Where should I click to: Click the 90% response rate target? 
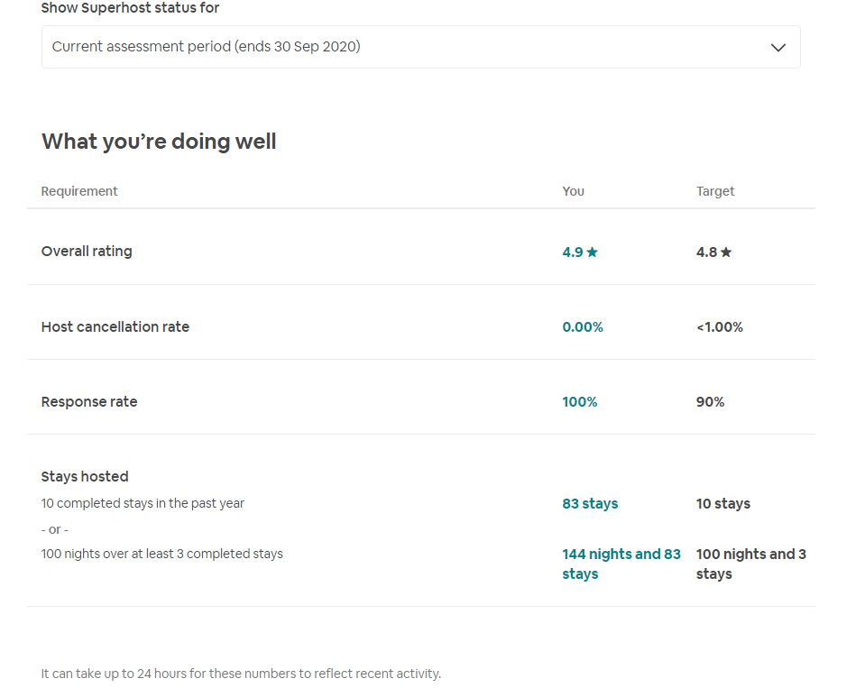(711, 402)
